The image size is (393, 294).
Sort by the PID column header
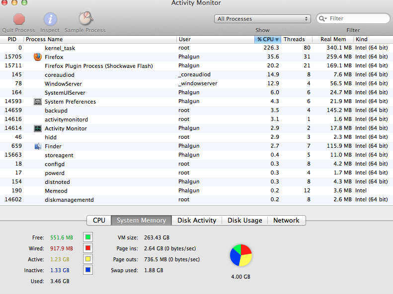pos(12,39)
